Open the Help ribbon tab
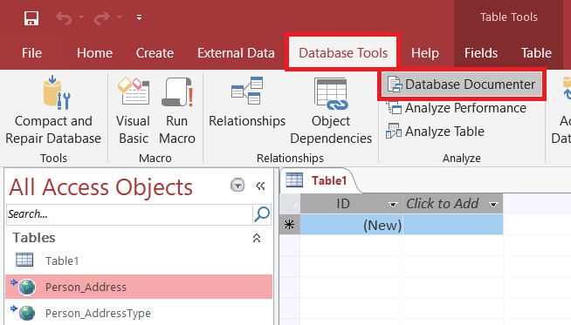Image resolution: width=571 pixels, height=325 pixels. click(425, 53)
